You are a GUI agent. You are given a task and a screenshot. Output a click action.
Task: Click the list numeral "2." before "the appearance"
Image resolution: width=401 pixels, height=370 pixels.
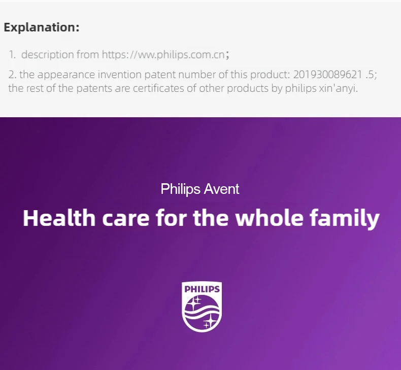[12, 75]
